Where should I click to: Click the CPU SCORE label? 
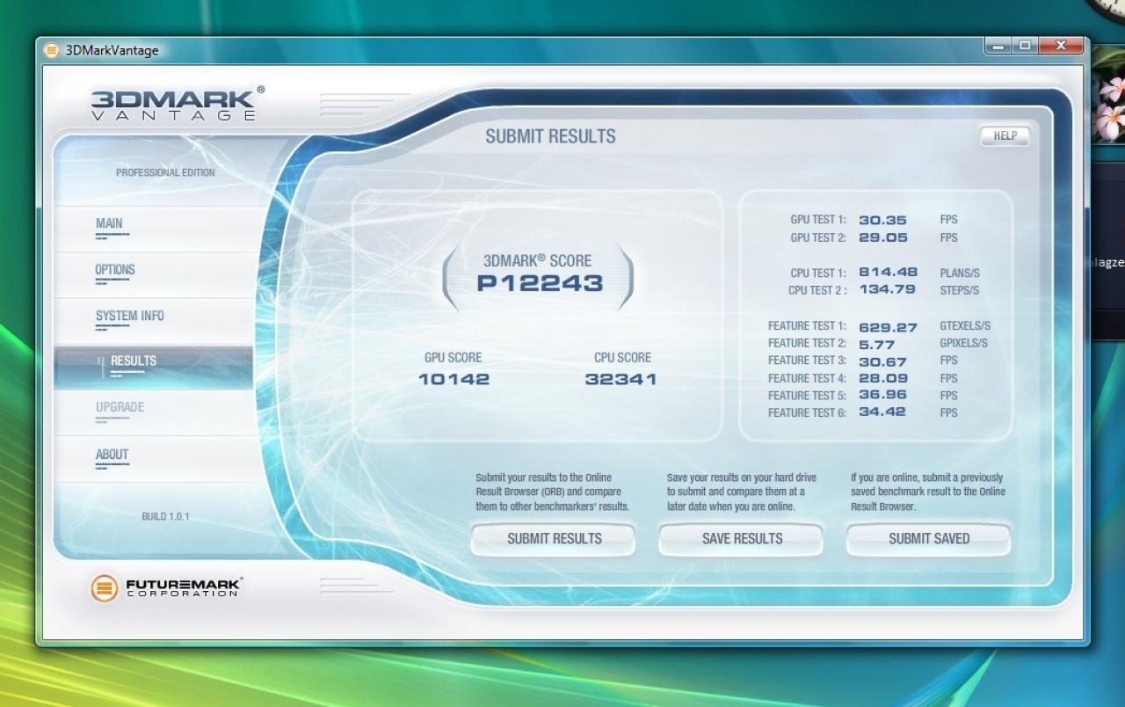(x=622, y=357)
